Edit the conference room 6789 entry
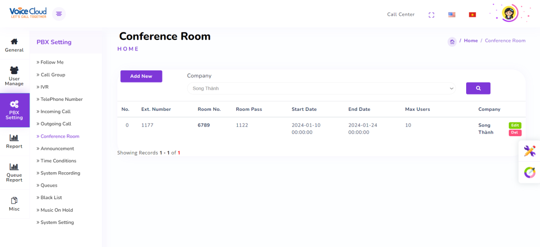The height and width of the screenshot is (247, 540). 515,125
